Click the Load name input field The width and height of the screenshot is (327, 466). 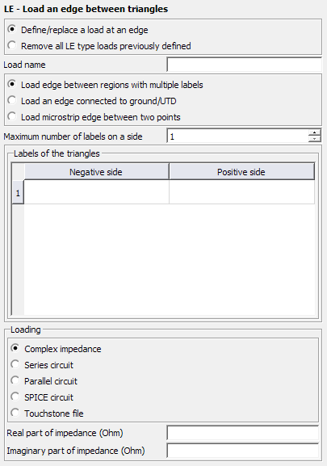pyautogui.click(x=244, y=65)
